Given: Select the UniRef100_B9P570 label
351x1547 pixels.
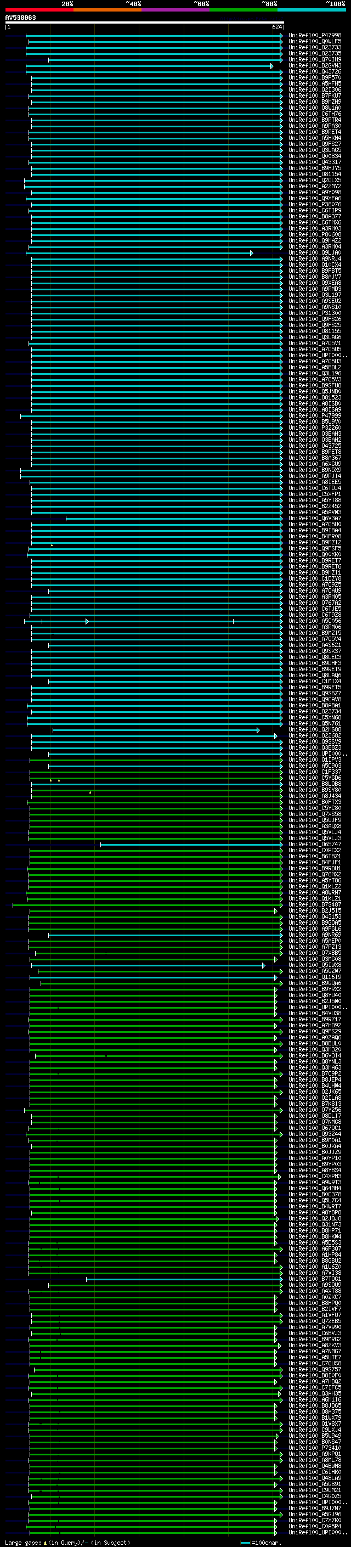Looking at the screenshot, I should coord(315,77).
